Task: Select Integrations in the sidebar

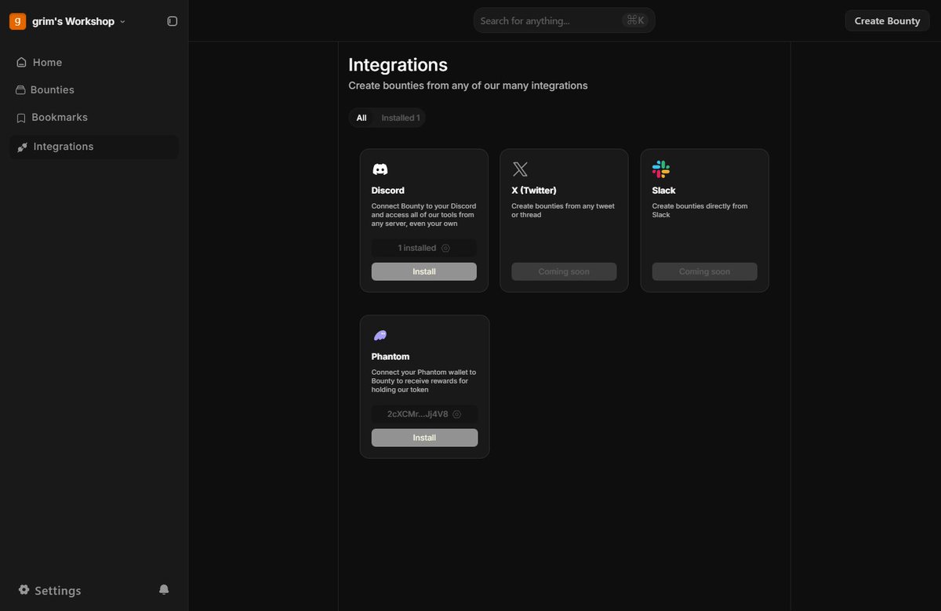Action: 94,147
